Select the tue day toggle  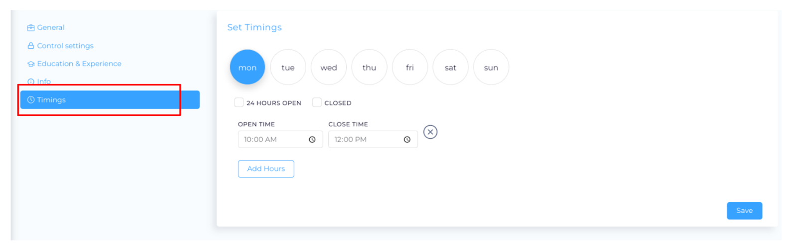tap(288, 67)
